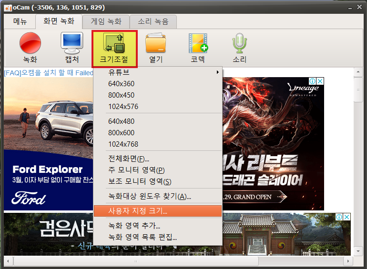367x269 pixels.
Task: Expand the 유튜브 submenu
Action: point(158,72)
